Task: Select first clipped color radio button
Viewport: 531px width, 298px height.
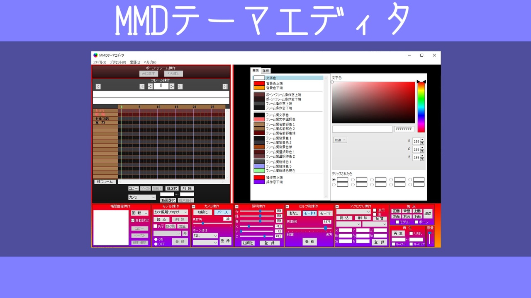Action: pyautogui.click(x=334, y=180)
